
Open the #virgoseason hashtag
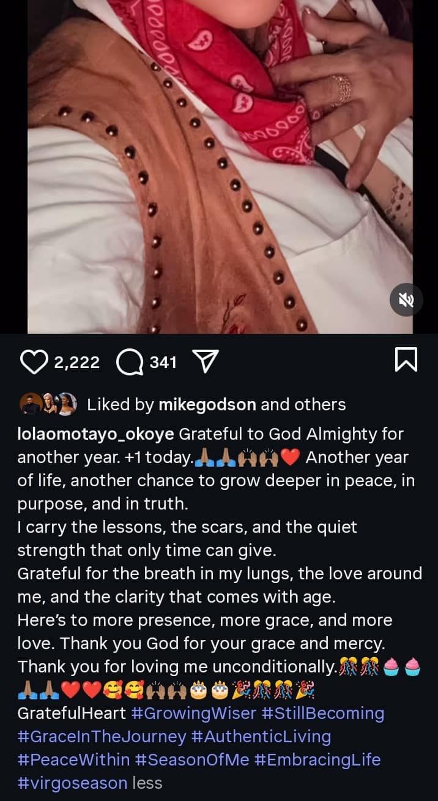(x=72, y=783)
